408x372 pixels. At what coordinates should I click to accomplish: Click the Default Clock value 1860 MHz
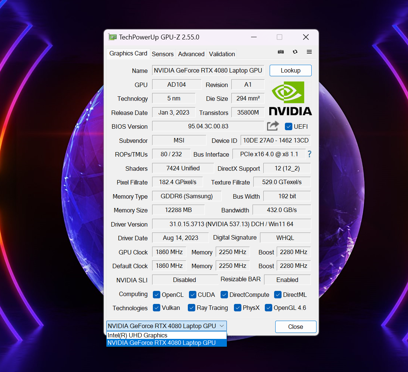pyautogui.click(x=169, y=266)
